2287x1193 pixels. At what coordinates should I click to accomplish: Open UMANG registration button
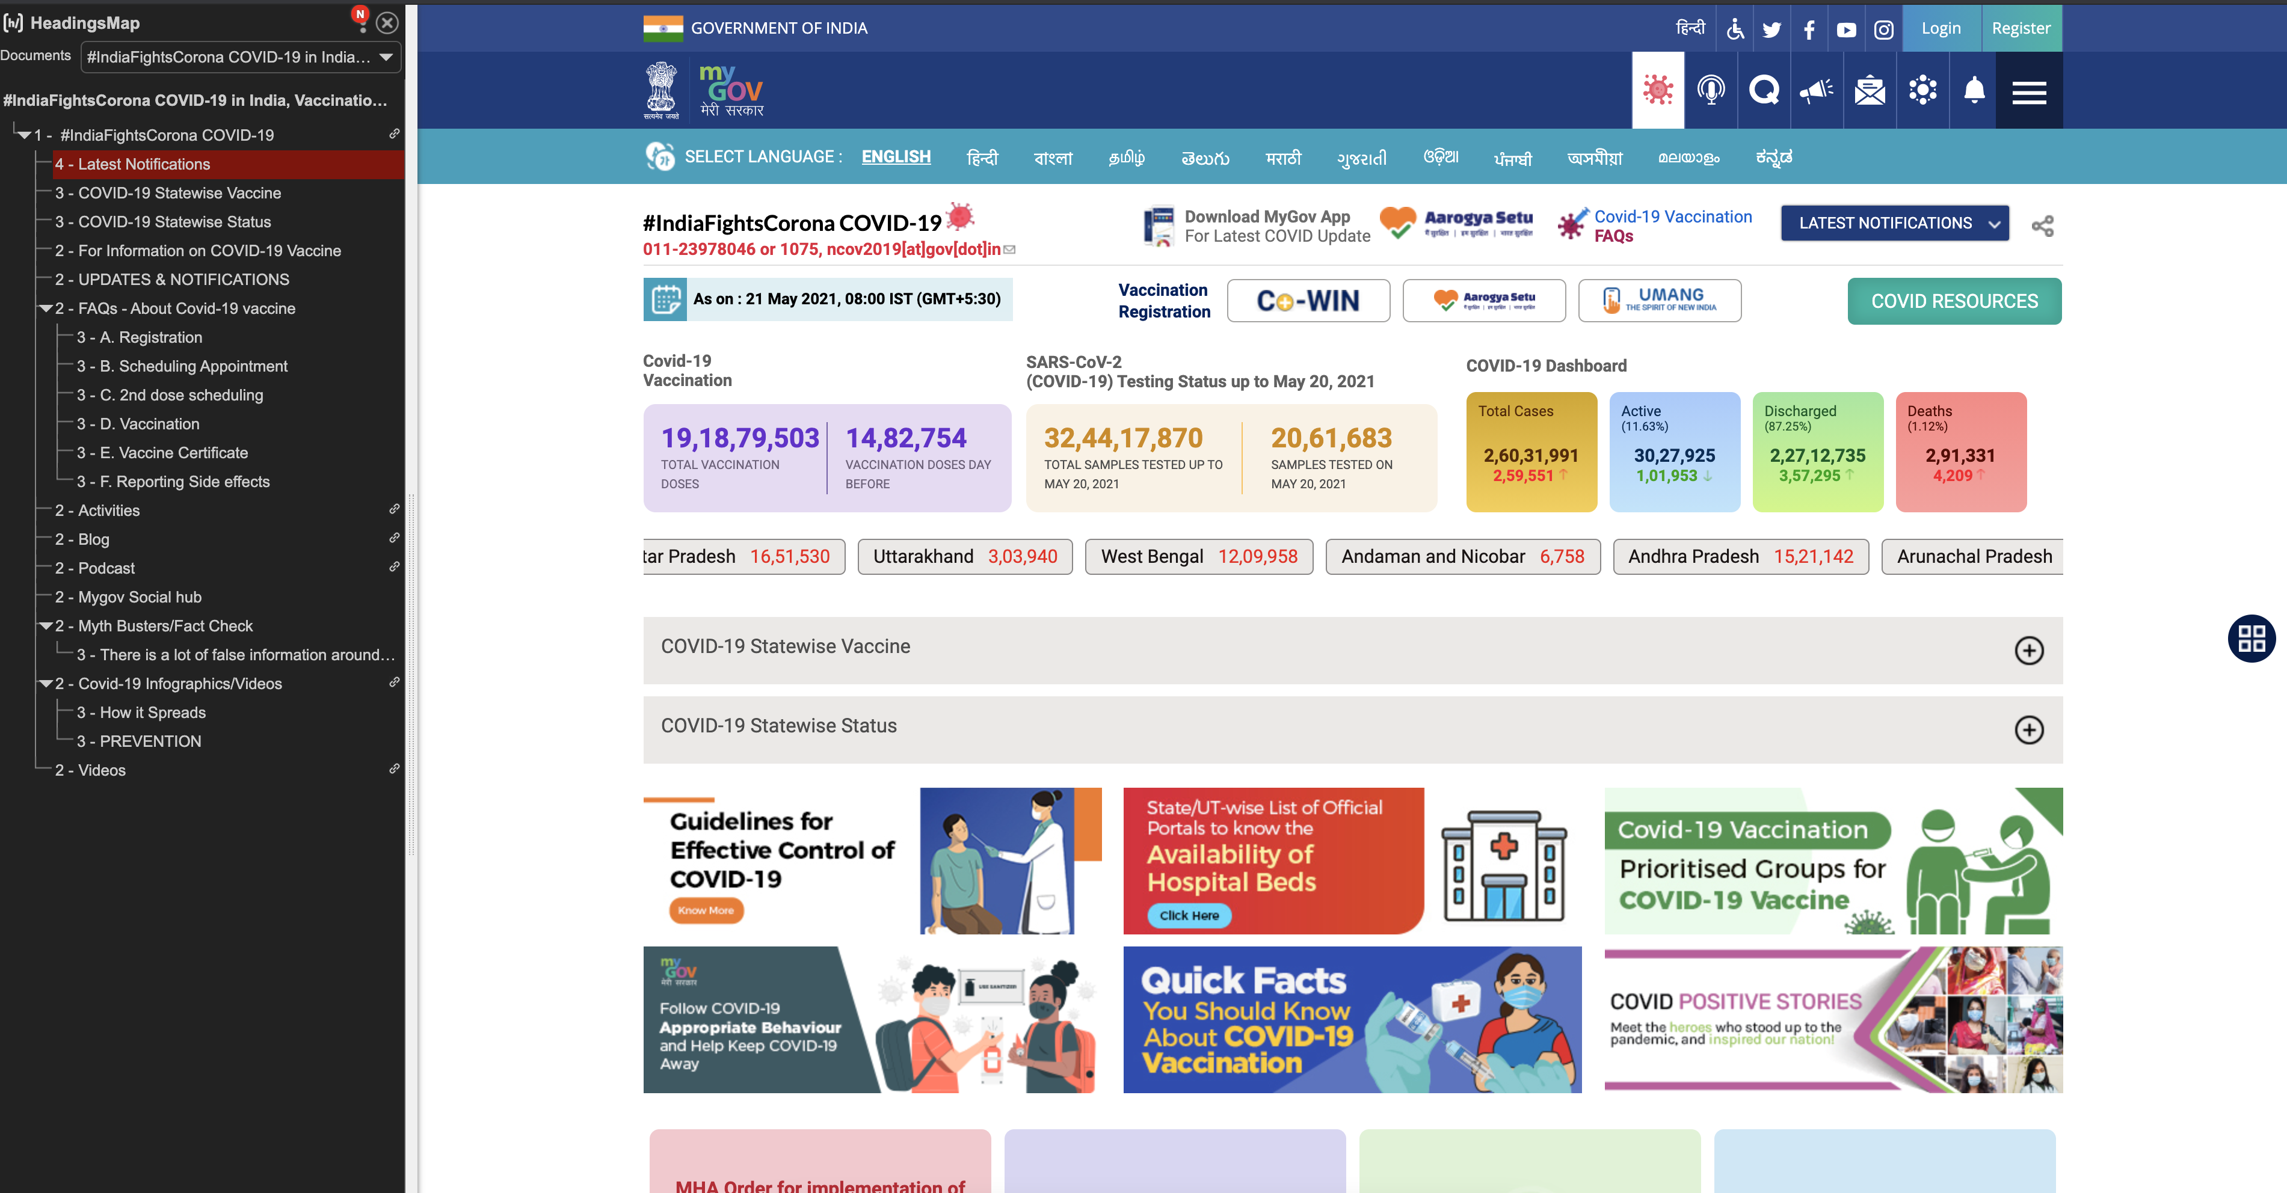click(x=1660, y=301)
